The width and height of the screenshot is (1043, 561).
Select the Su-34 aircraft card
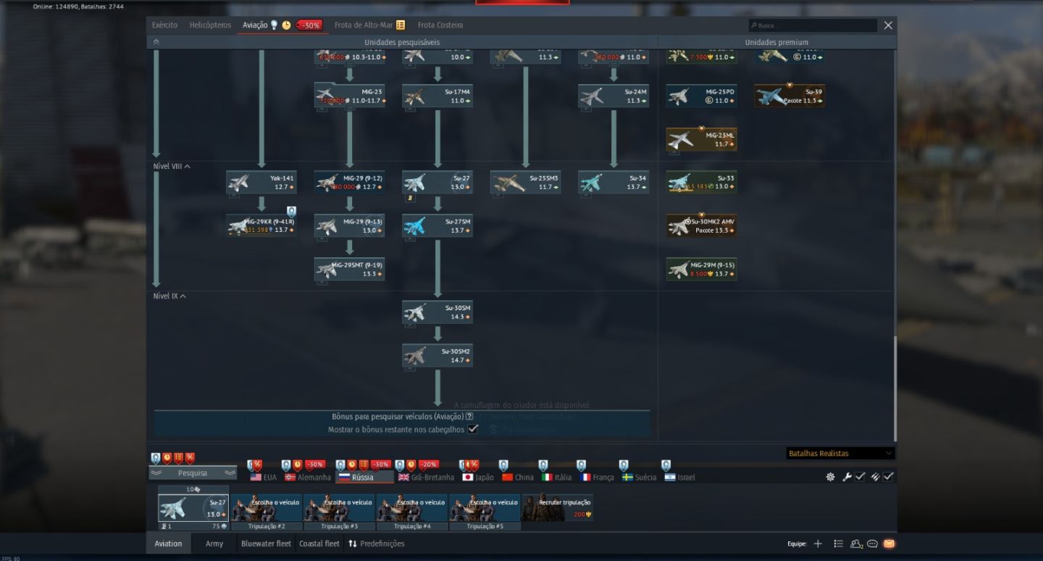(613, 182)
